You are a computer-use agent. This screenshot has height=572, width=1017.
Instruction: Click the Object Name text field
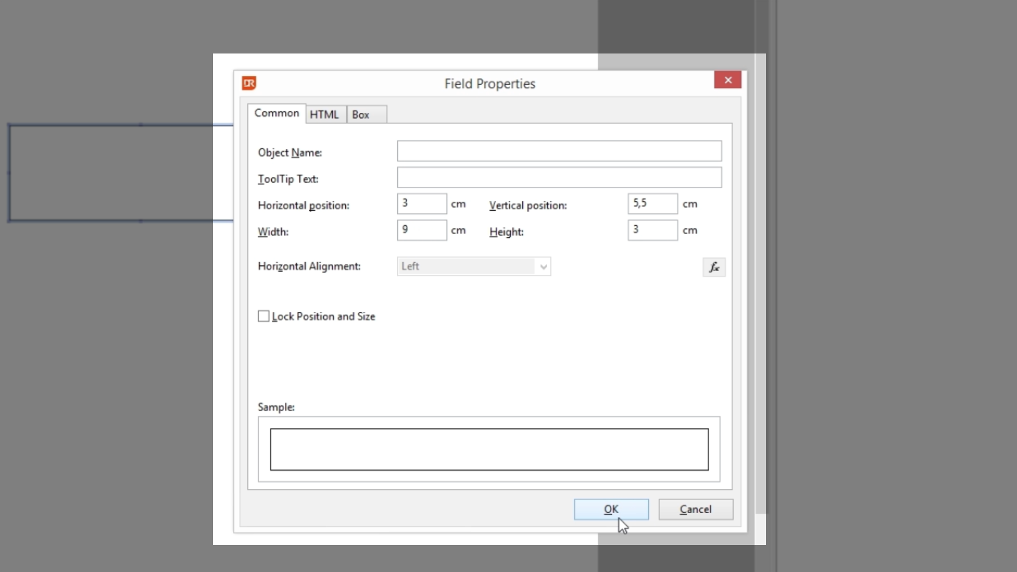click(x=559, y=151)
